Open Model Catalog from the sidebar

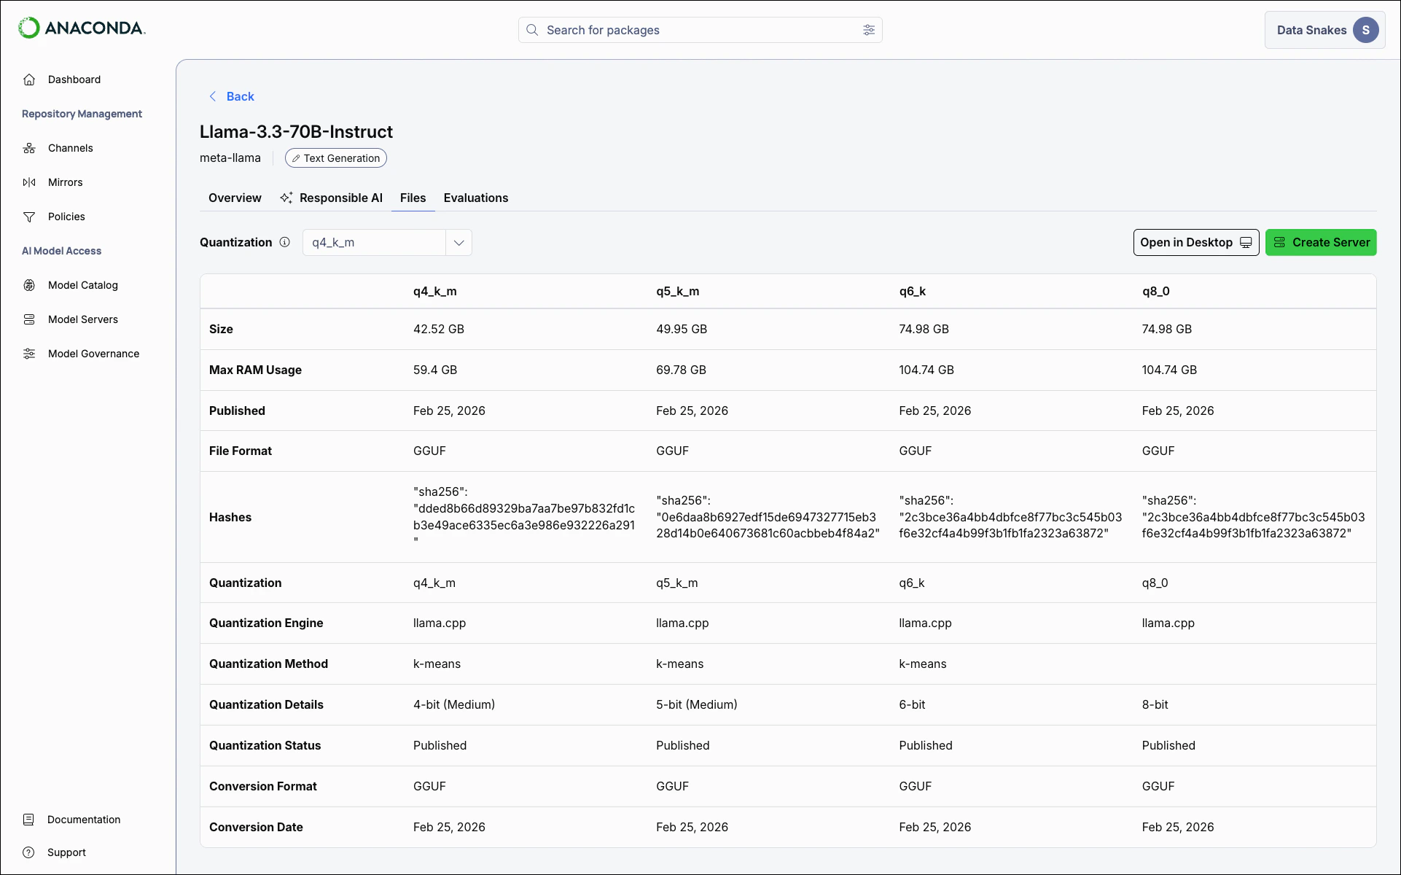coord(82,285)
